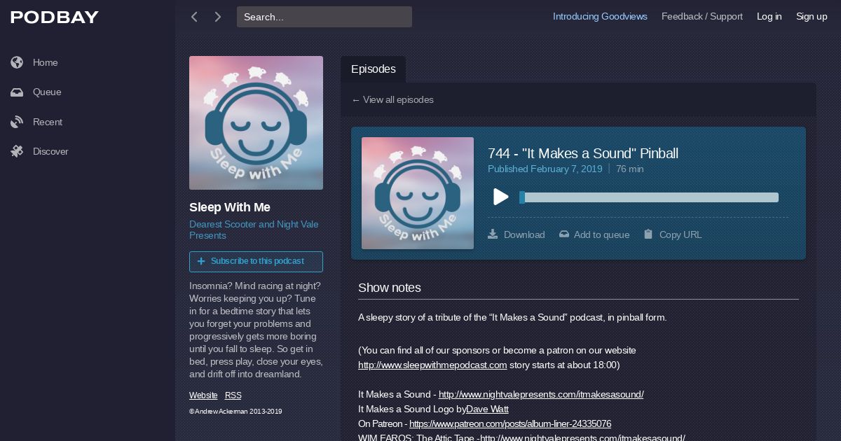The width and height of the screenshot is (841, 441).
Task: Click the episode title "744 - It Makes a Sound Pinball"
Action: pyautogui.click(x=583, y=153)
